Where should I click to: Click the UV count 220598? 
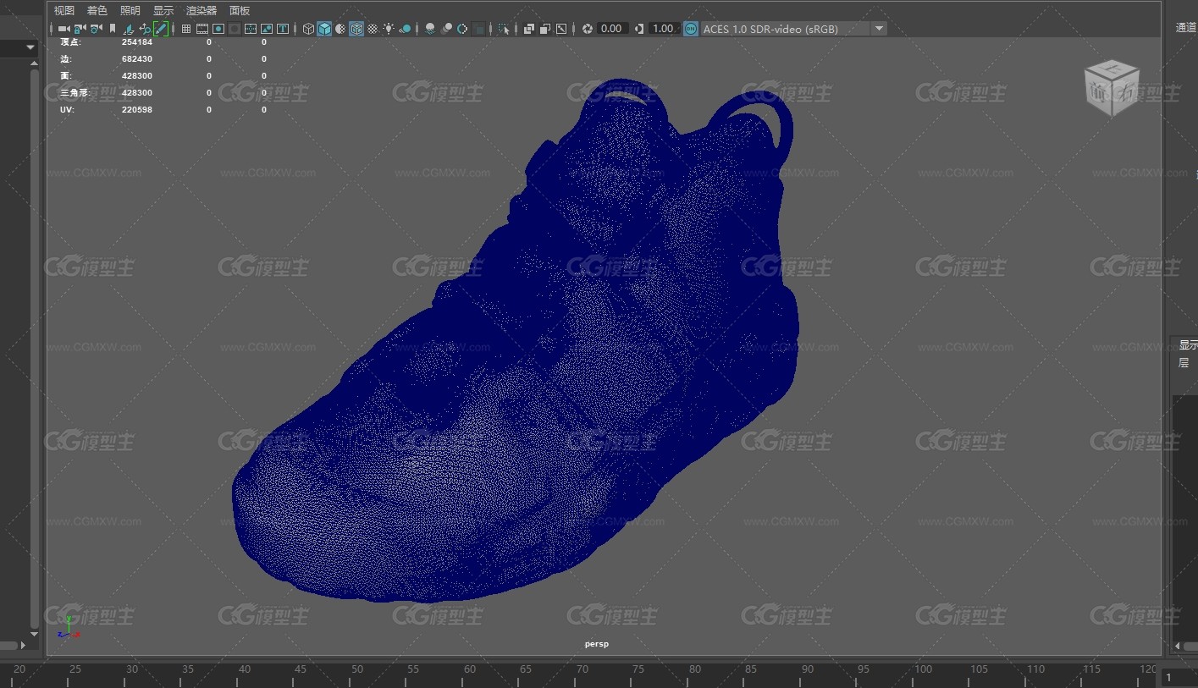pos(137,110)
